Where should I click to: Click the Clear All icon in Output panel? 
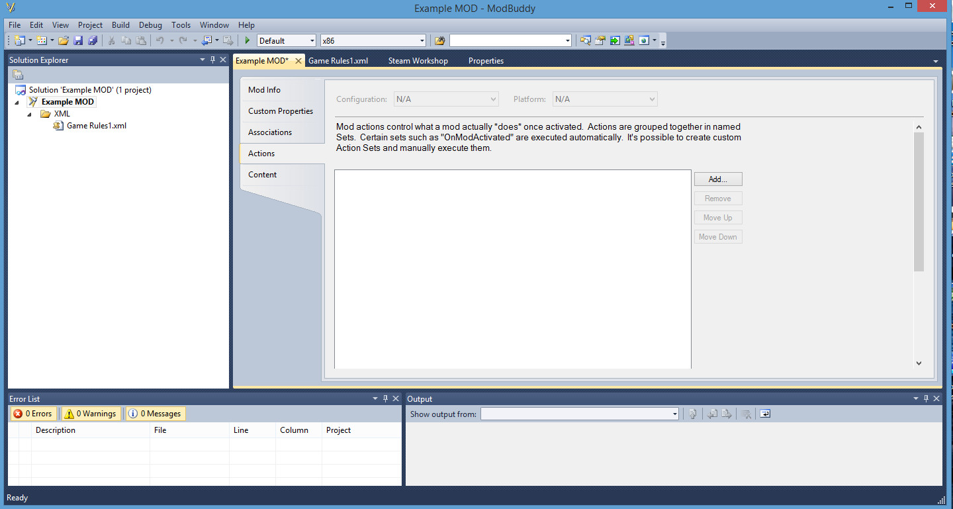(x=746, y=414)
